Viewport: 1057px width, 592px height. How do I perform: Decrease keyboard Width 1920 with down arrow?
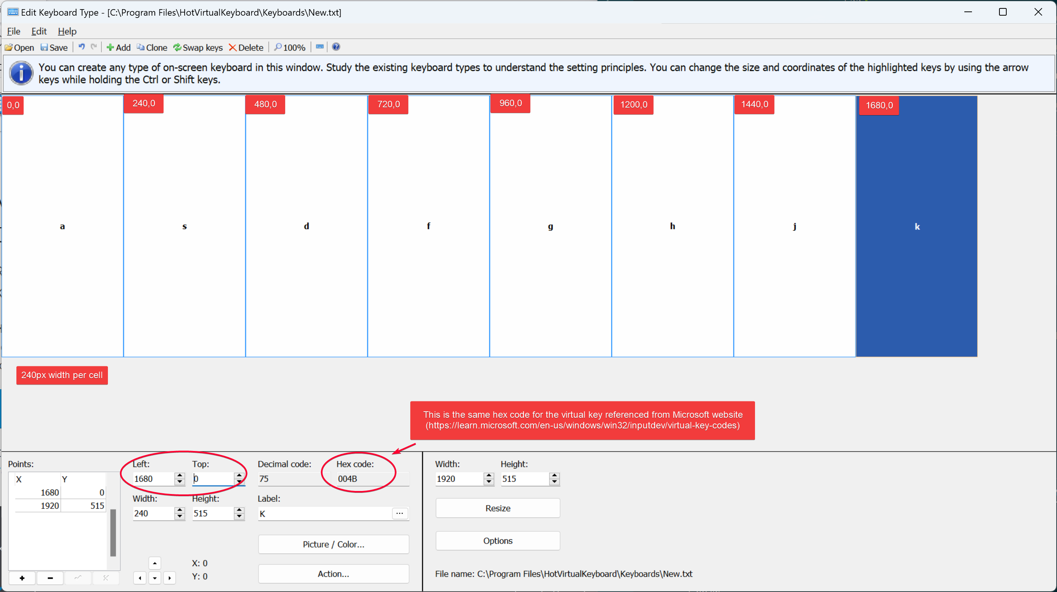click(489, 482)
